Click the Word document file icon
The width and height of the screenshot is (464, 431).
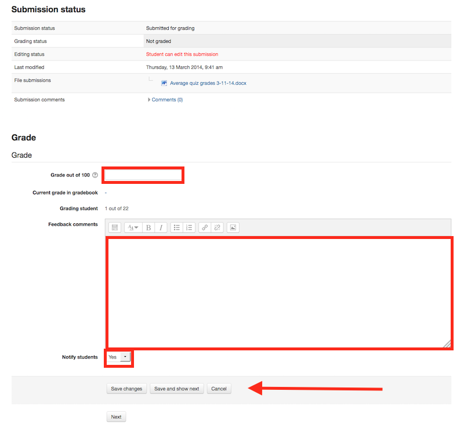[x=164, y=83]
